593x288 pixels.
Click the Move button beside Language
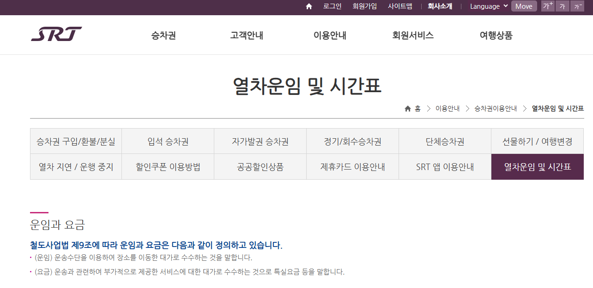(x=524, y=6)
